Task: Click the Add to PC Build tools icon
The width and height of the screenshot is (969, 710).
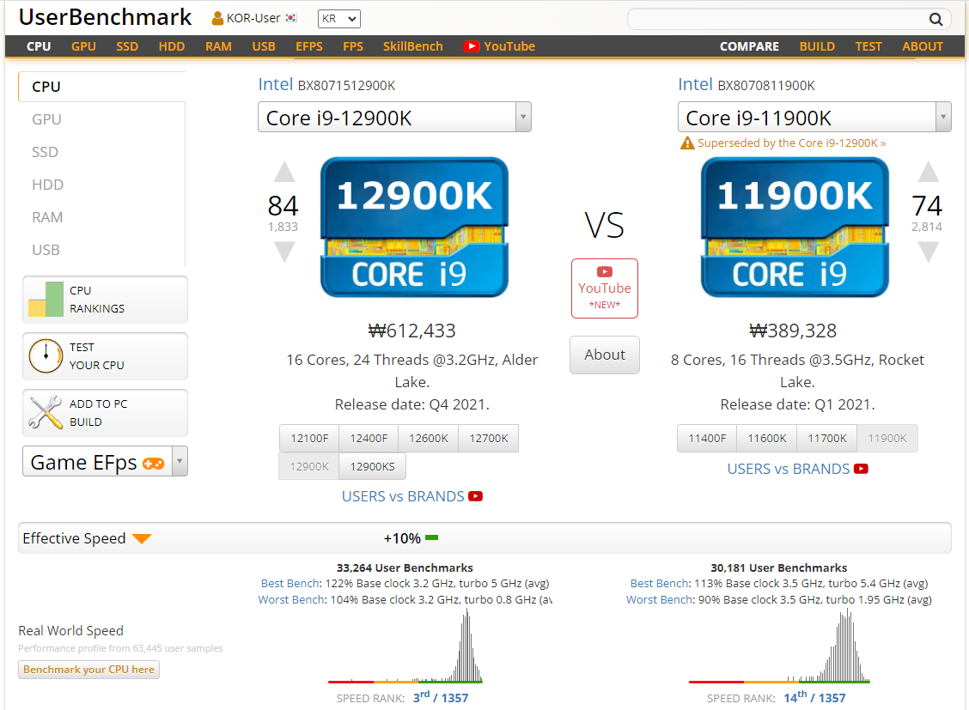Action: pyautogui.click(x=46, y=412)
